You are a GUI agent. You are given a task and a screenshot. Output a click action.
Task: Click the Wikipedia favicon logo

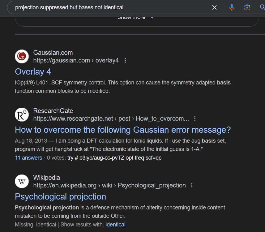(x=22, y=181)
